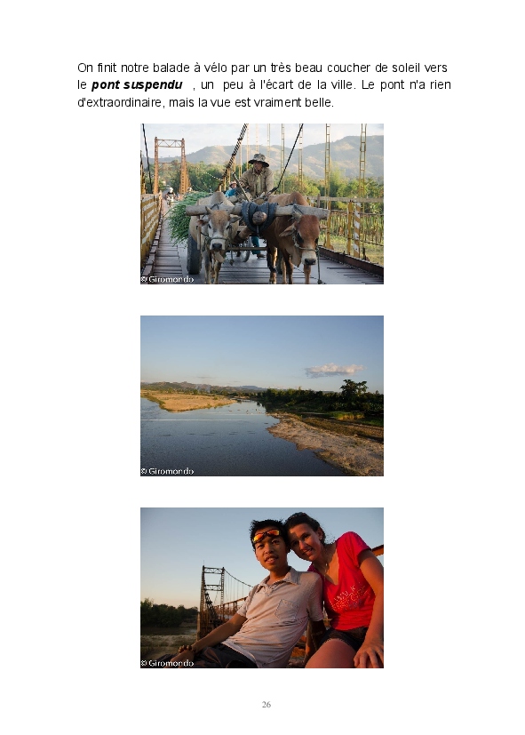Click the suspension bridge tower behind the couple

pyautogui.click(x=212, y=603)
